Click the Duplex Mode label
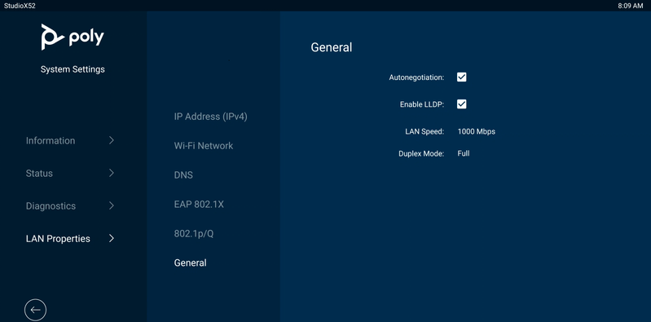This screenshot has height=322, width=651. coord(421,154)
